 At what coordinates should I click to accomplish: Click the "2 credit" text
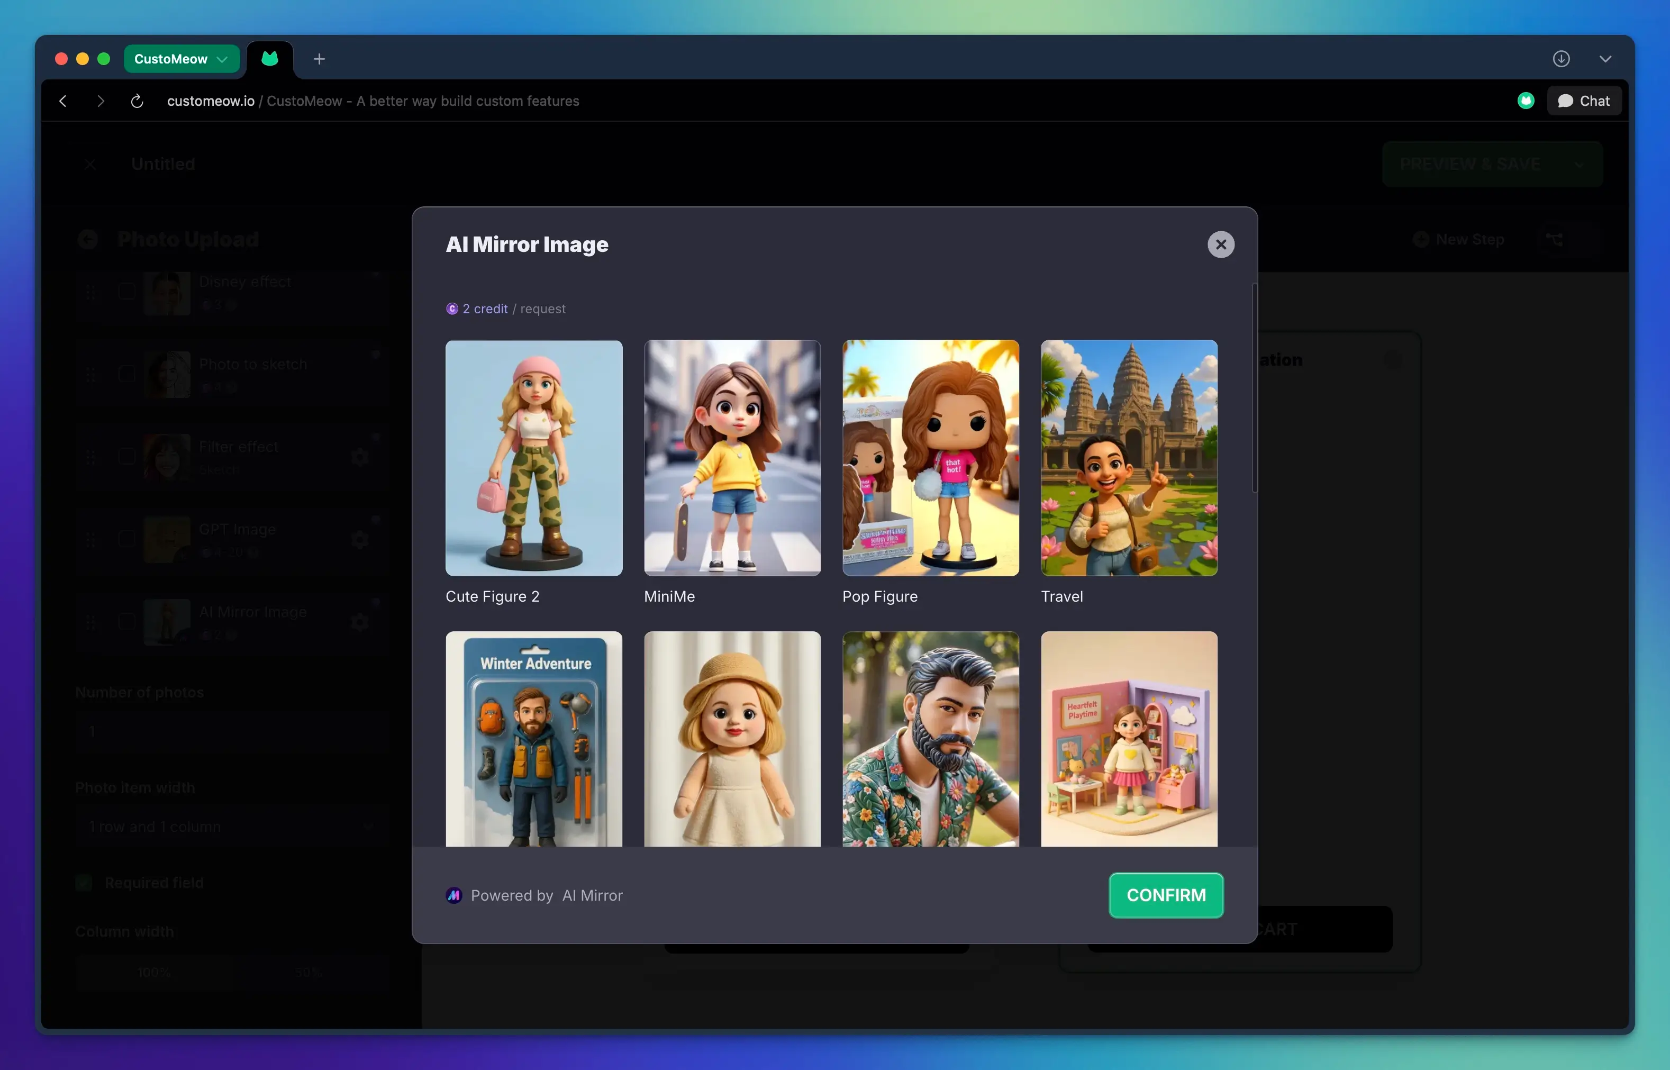click(x=485, y=309)
